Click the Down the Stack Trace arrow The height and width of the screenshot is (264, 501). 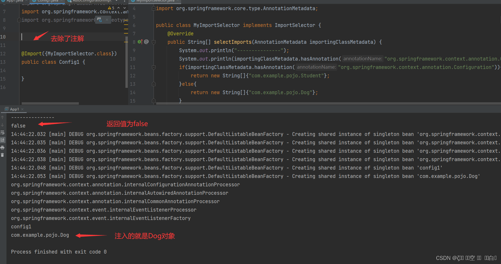[2, 125]
